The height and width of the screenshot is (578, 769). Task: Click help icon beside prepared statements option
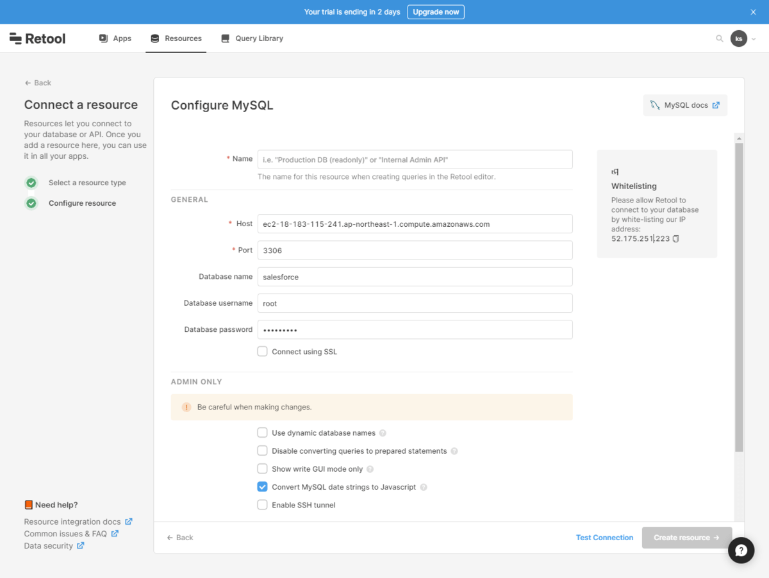click(x=454, y=451)
